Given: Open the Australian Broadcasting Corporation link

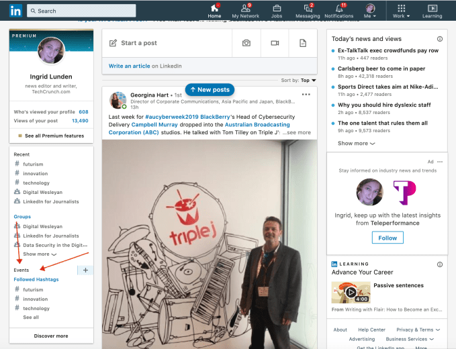Looking at the screenshot, I should (x=199, y=128).
